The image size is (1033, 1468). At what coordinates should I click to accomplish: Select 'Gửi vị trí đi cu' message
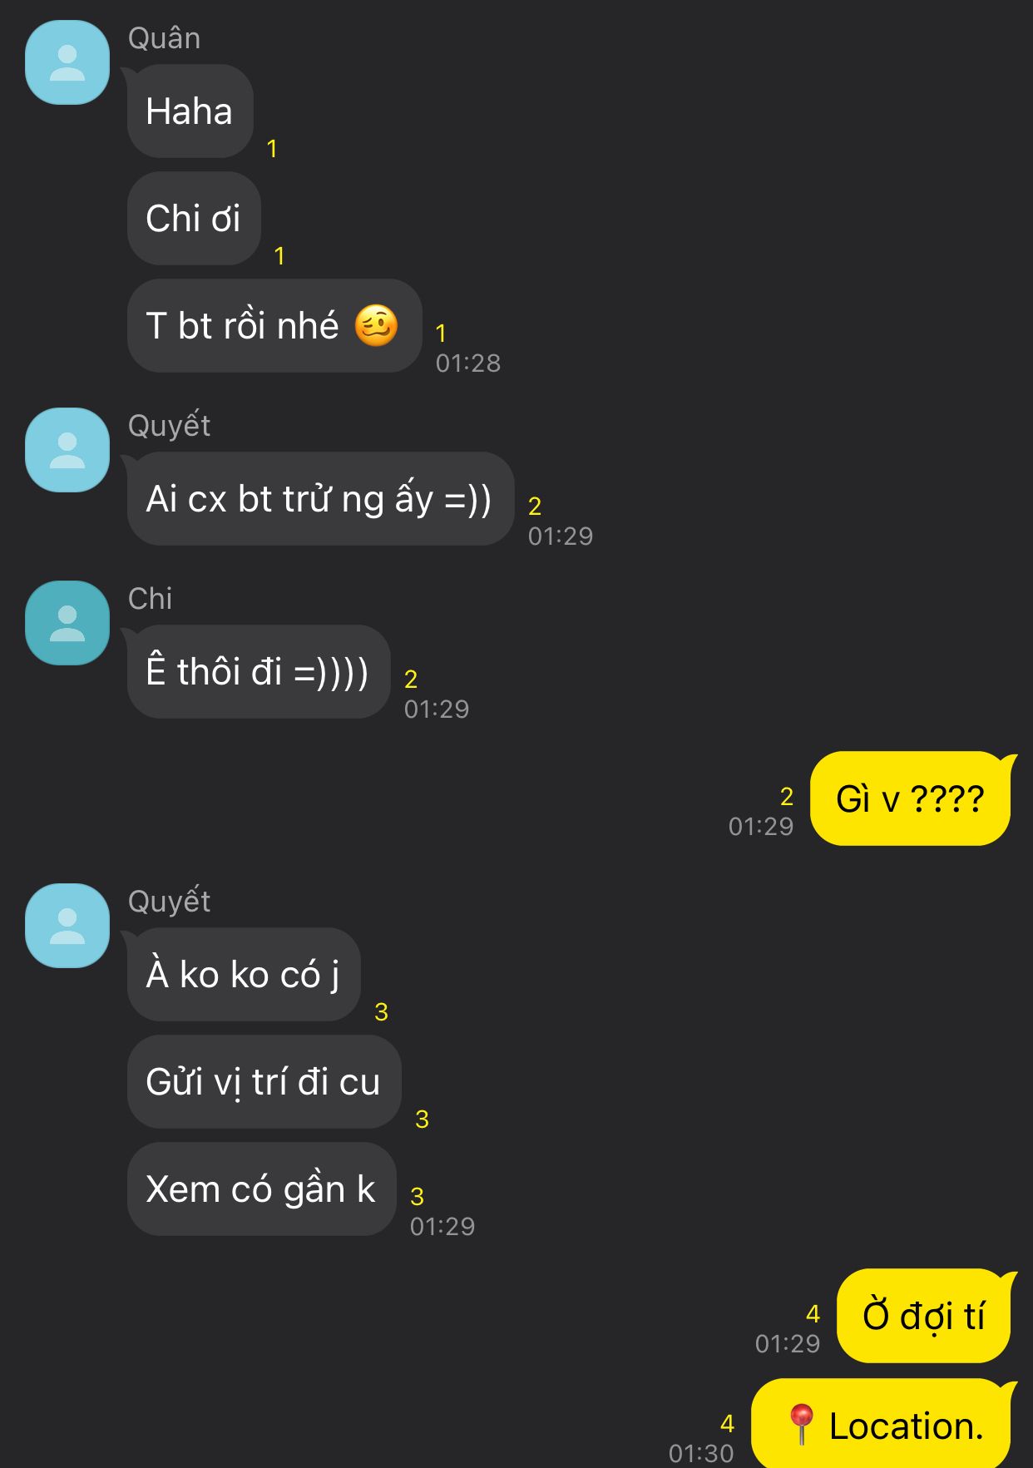click(x=264, y=1082)
